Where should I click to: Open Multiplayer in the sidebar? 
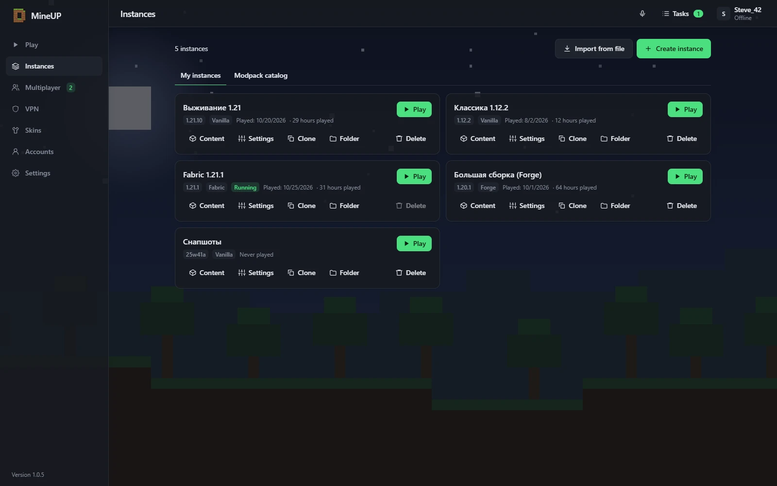54,87
